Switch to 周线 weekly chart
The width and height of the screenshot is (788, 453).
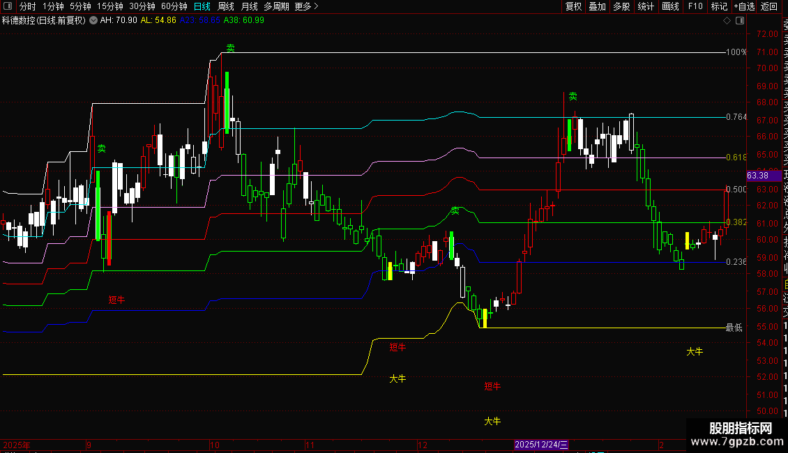pos(226,6)
